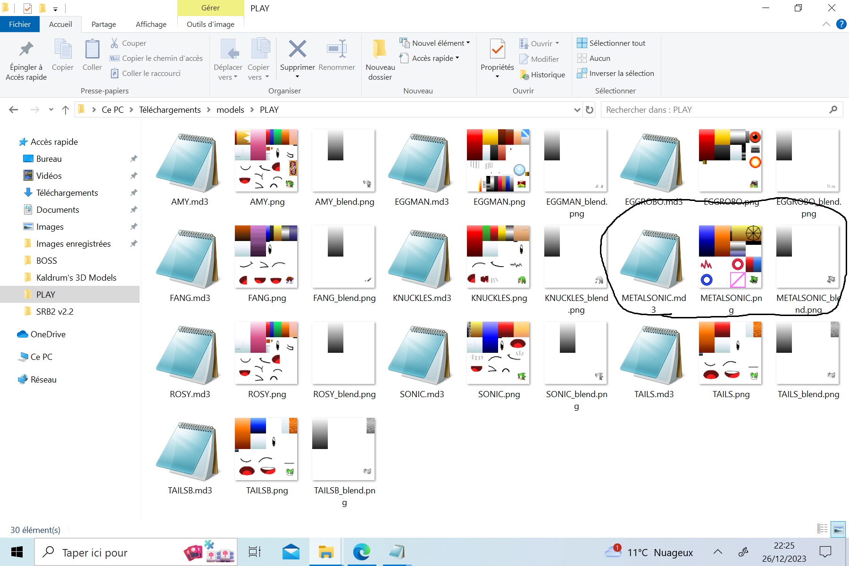
Task: Switch to large thumbnails view layout
Action: [x=838, y=529]
